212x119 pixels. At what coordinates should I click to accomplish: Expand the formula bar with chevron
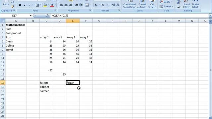pyautogui.click(x=210, y=16)
